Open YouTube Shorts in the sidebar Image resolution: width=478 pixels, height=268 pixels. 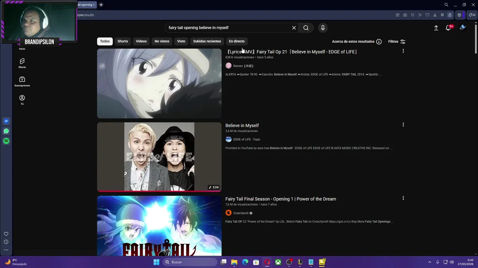click(22, 63)
